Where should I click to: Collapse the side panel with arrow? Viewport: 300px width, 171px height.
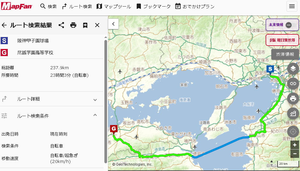coord(113,24)
